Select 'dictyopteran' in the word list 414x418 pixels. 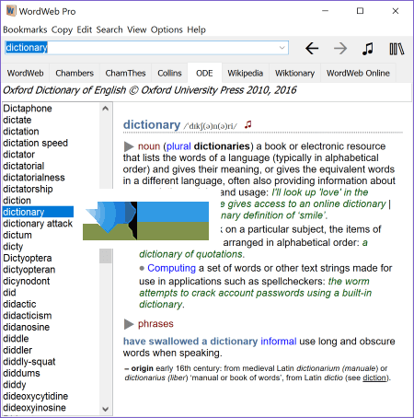(29, 270)
